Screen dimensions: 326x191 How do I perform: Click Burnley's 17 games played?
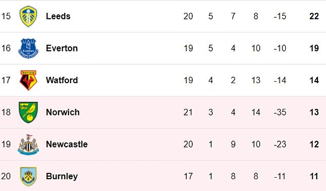coord(188,177)
